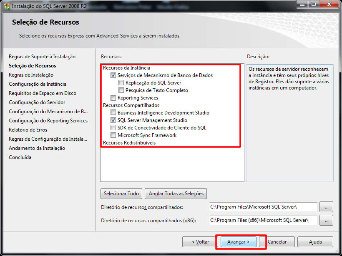Uncheck SQL Server Management Studio
This screenshot has width=342, height=256.
coord(113,120)
